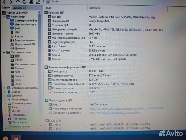Select the AIDA64 v6.88.6400 root node
Image resolution: width=186 pixels, height=140 pixels.
(x=15, y=13)
